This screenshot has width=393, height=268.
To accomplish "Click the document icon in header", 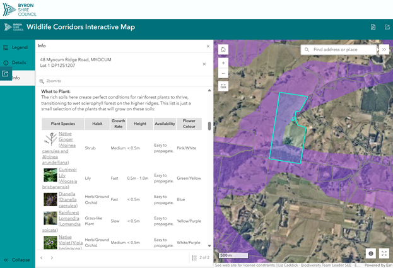I will [x=373, y=27].
